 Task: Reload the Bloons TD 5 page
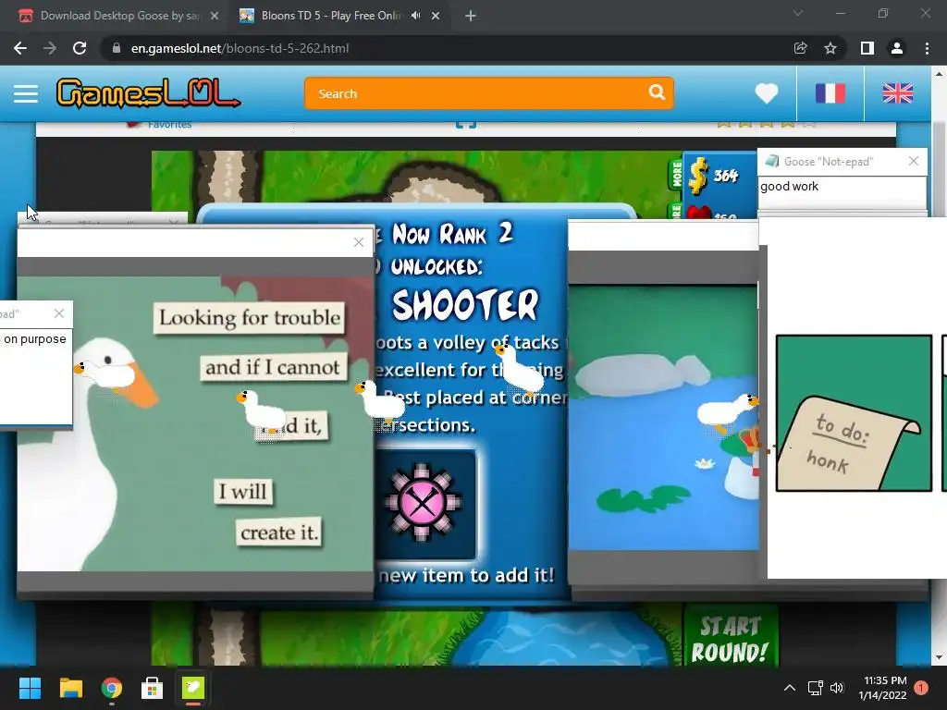click(x=80, y=48)
